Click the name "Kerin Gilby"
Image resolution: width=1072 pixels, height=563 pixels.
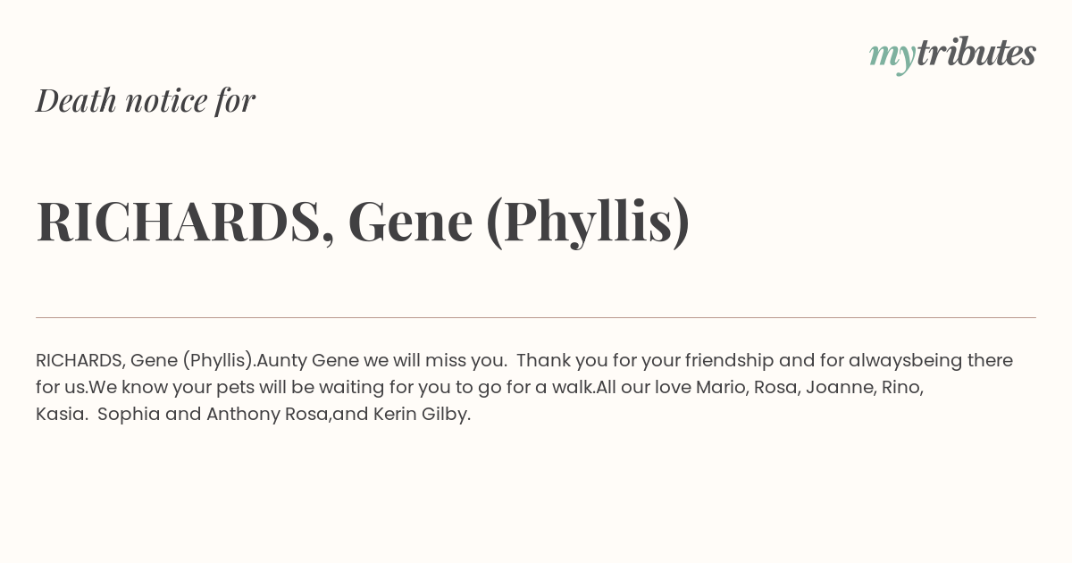click(x=422, y=415)
